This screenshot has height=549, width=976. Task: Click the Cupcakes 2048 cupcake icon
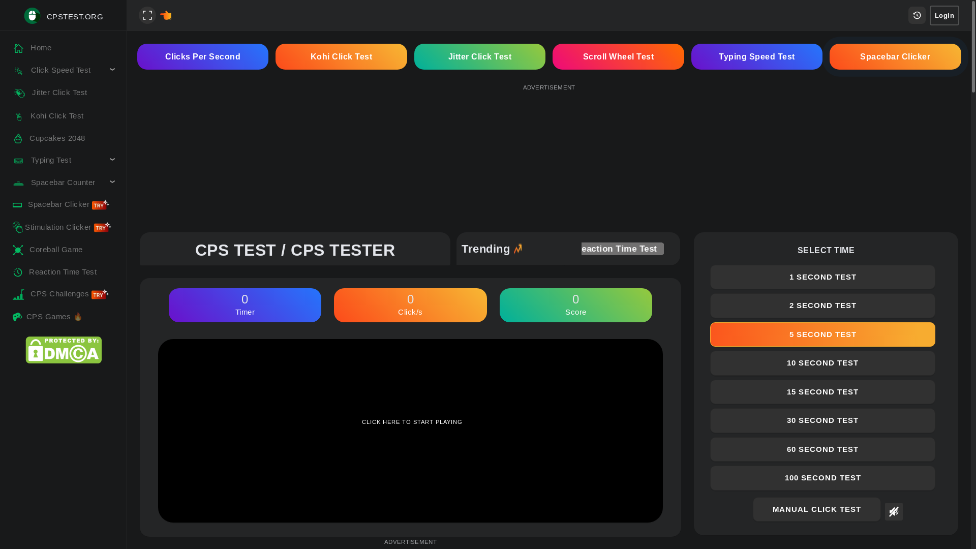tap(18, 138)
